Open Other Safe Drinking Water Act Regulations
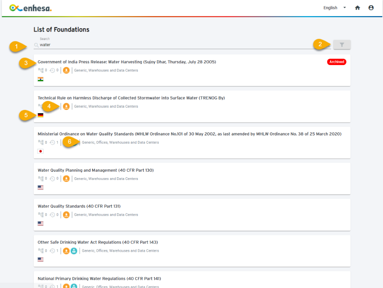The width and height of the screenshot is (383, 288). (x=98, y=242)
